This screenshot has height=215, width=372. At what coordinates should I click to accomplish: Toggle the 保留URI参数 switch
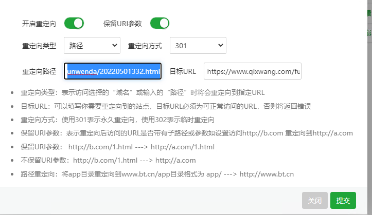(160, 24)
